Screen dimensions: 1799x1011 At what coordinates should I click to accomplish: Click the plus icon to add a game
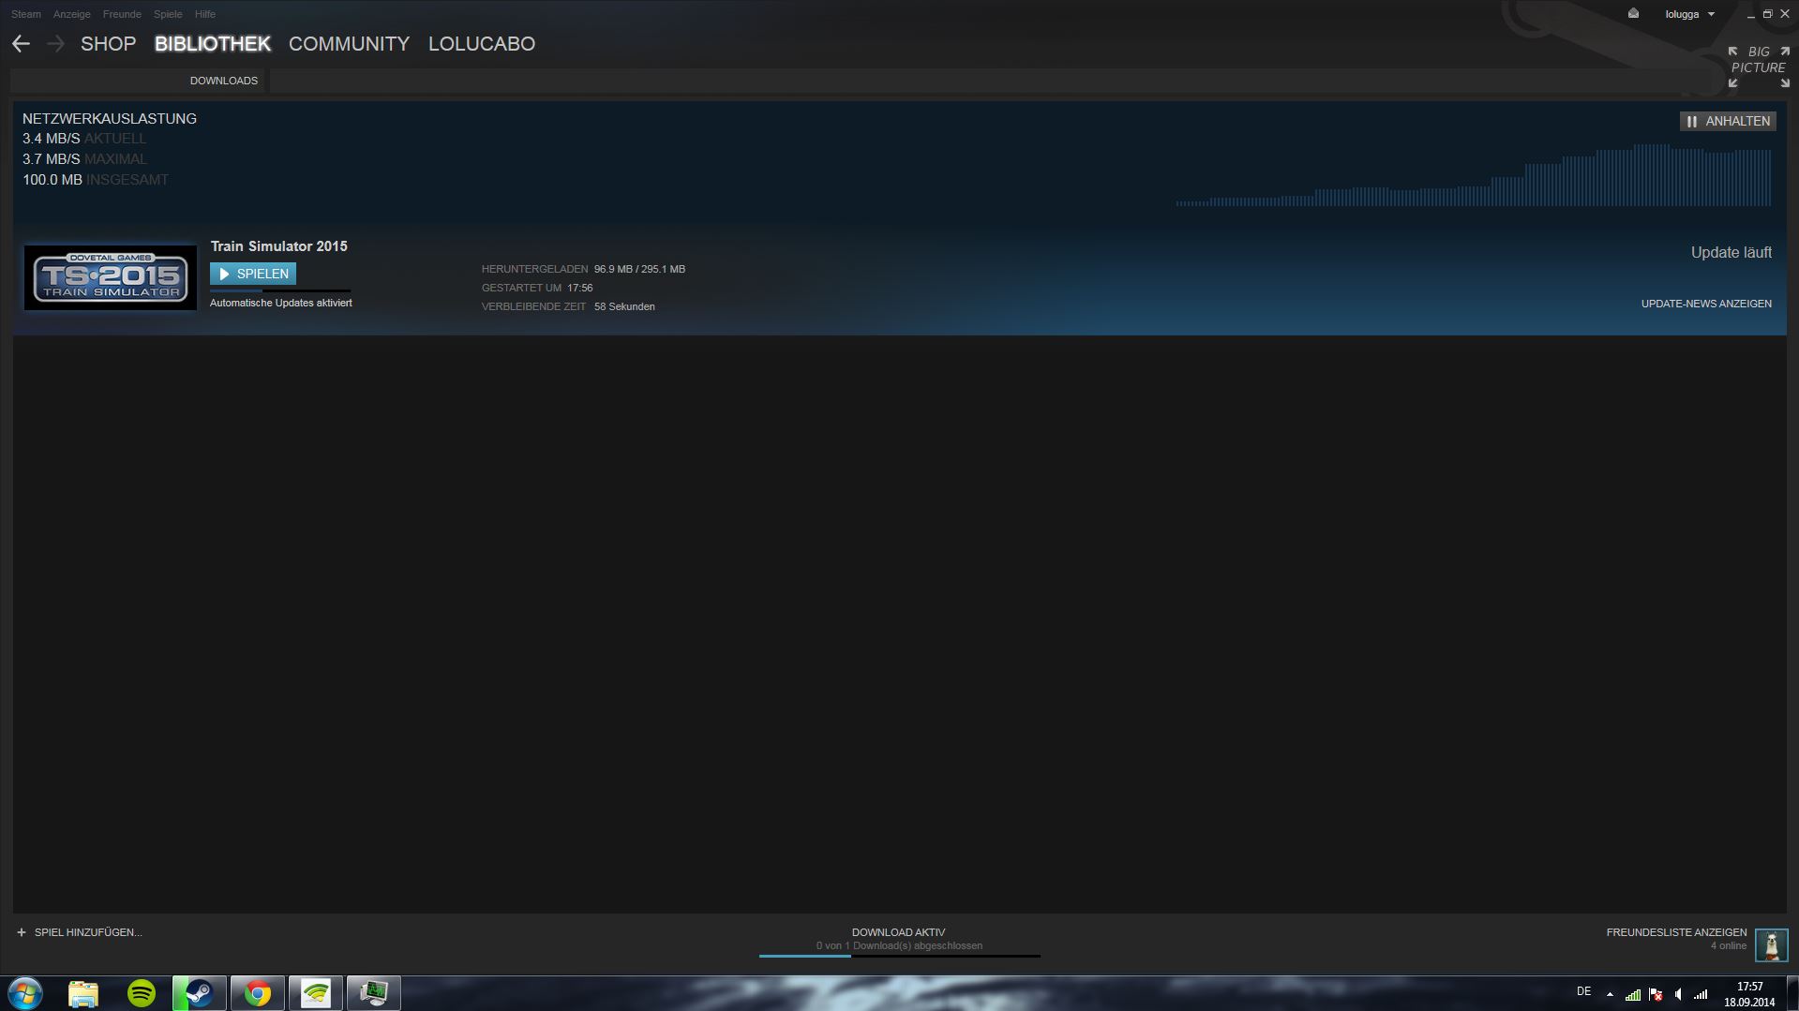click(x=22, y=932)
